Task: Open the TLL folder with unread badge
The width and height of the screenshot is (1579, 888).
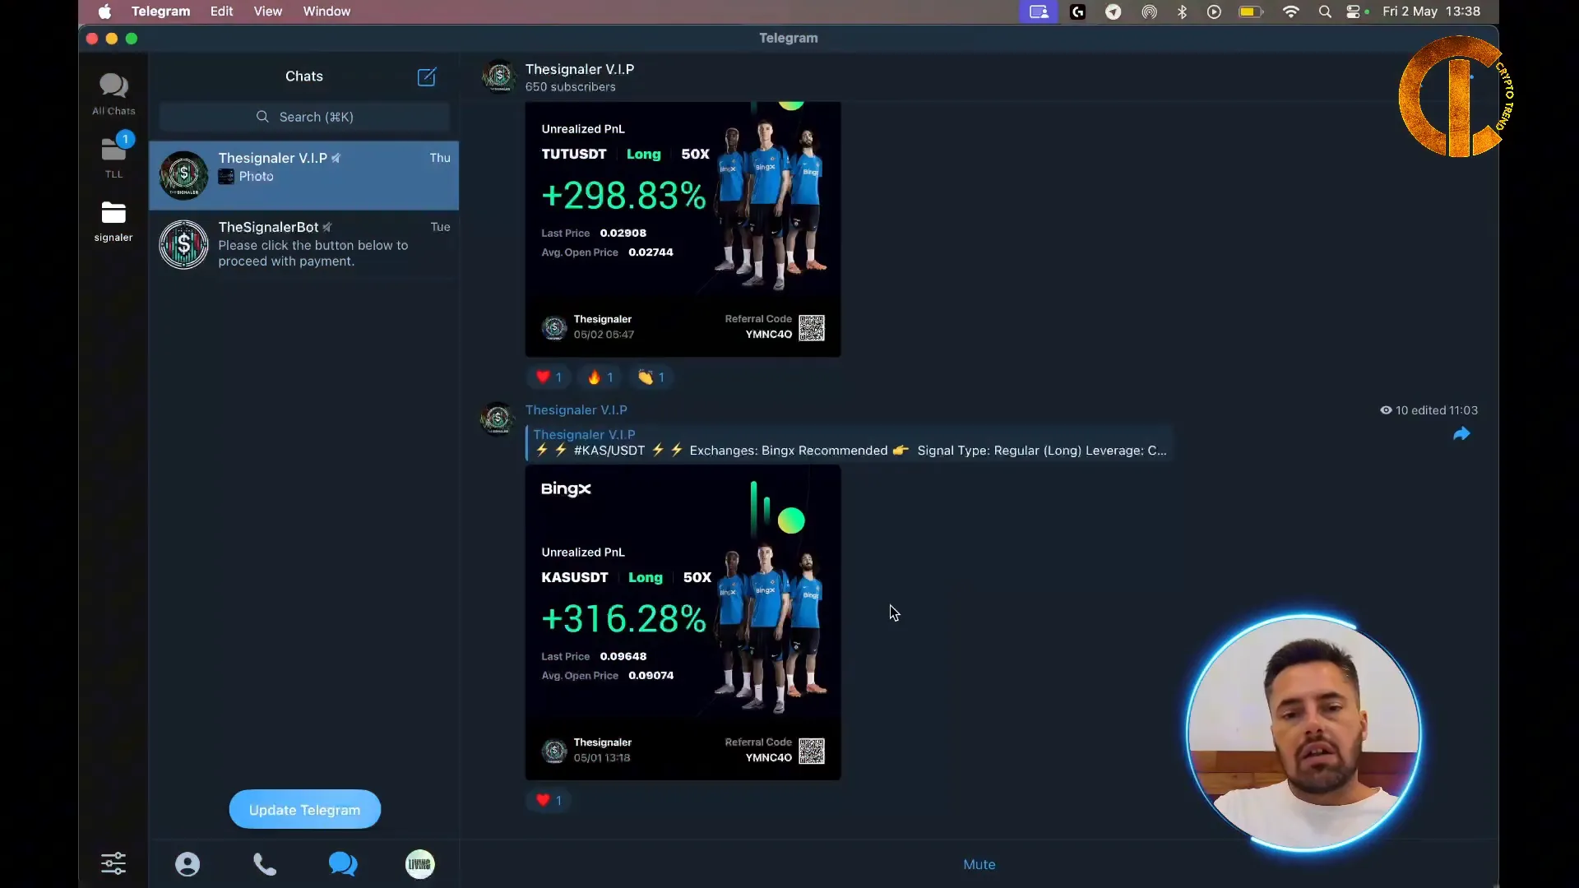Action: coord(113,155)
